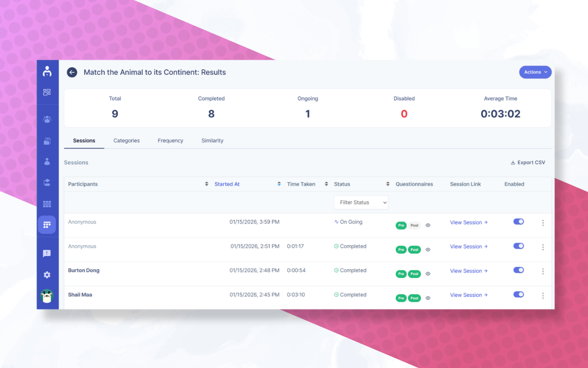Screen dimensions: 588x368
Task: Click the Completed count 8
Action: click(211, 114)
